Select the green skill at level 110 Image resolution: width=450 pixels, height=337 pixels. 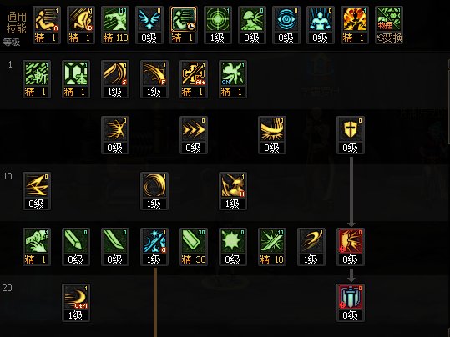(115, 25)
